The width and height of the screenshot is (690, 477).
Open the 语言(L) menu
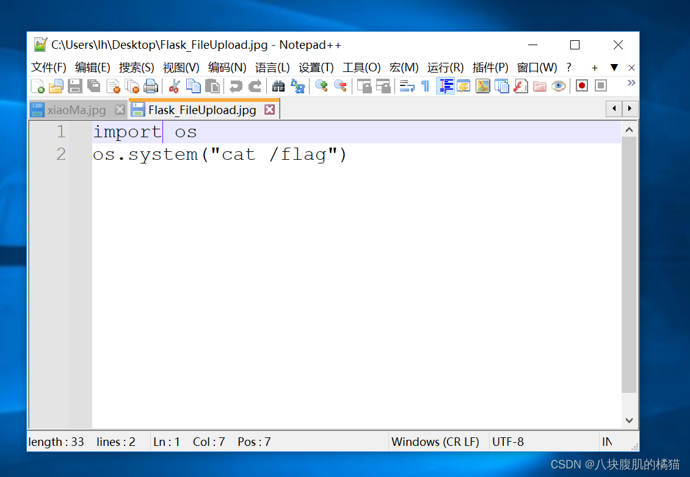pyautogui.click(x=272, y=67)
